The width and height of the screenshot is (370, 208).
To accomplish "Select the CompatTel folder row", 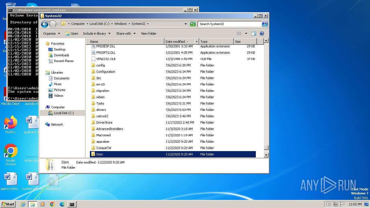I will [x=173, y=148].
